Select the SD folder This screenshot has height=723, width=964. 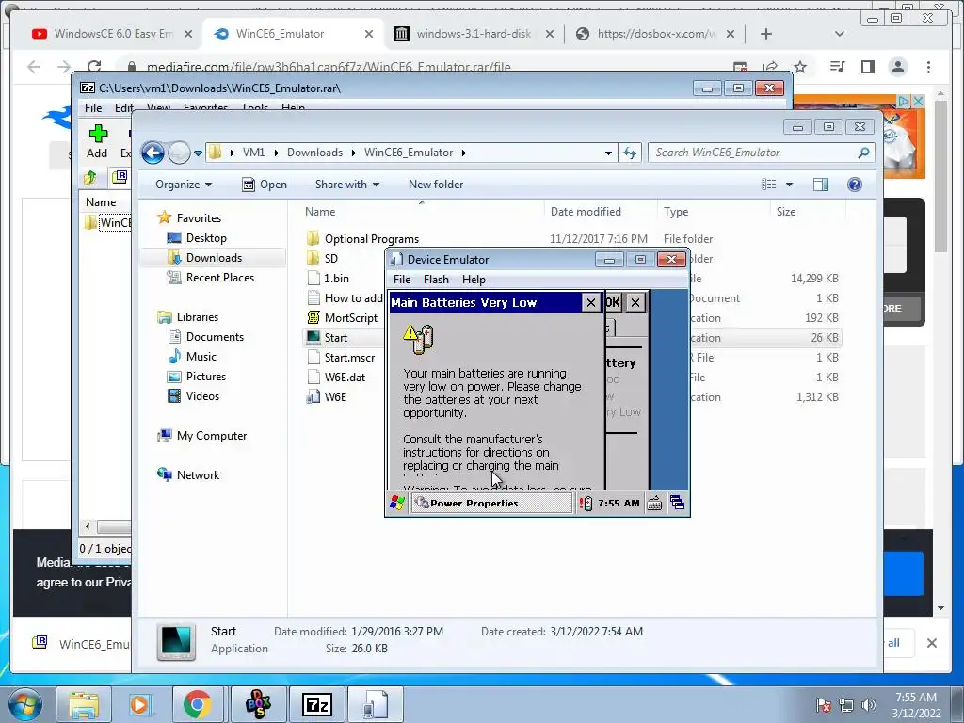tap(330, 258)
